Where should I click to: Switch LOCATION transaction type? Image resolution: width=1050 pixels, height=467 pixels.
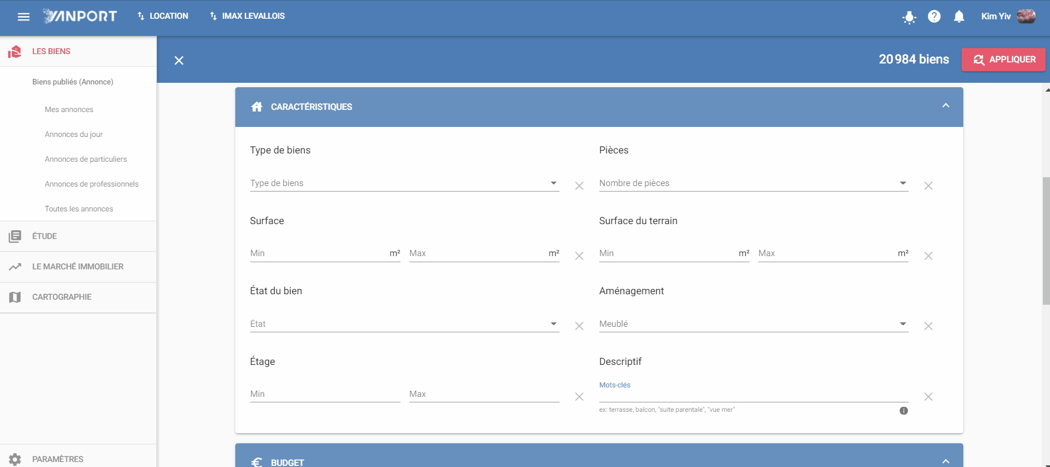pos(162,16)
